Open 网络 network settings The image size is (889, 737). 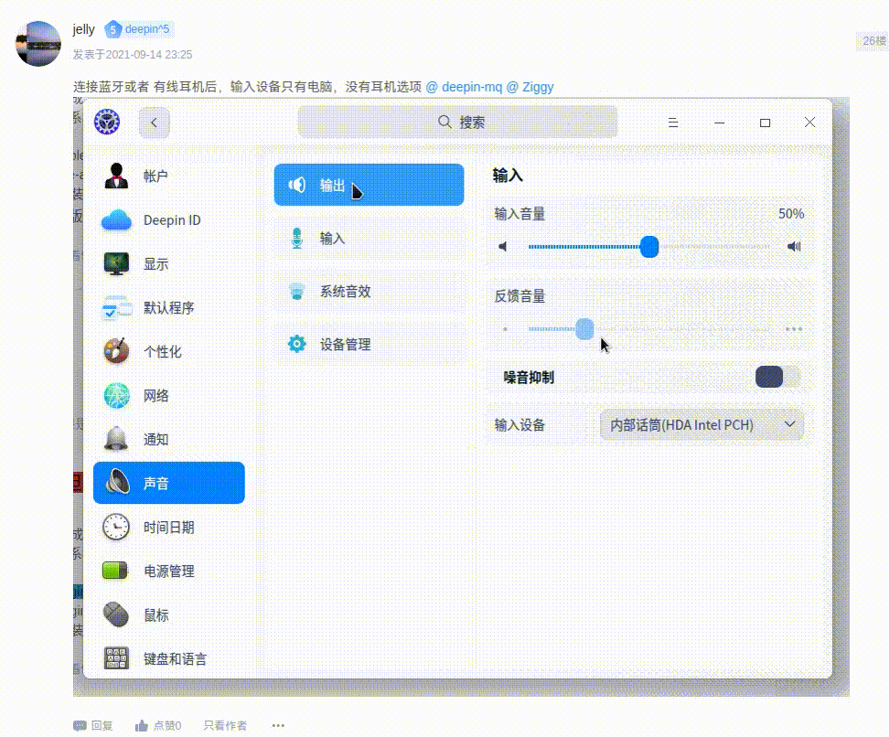169,396
